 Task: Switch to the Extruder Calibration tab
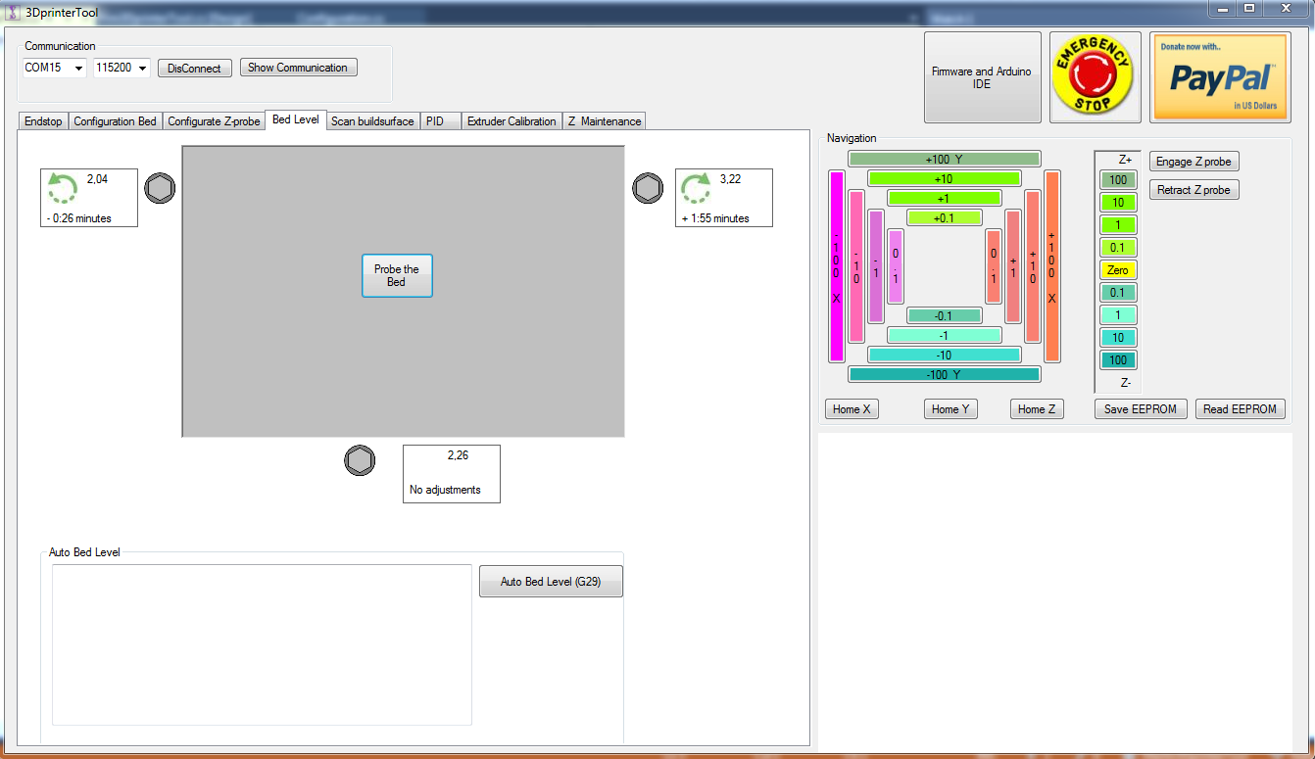pyautogui.click(x=511, y=121)
